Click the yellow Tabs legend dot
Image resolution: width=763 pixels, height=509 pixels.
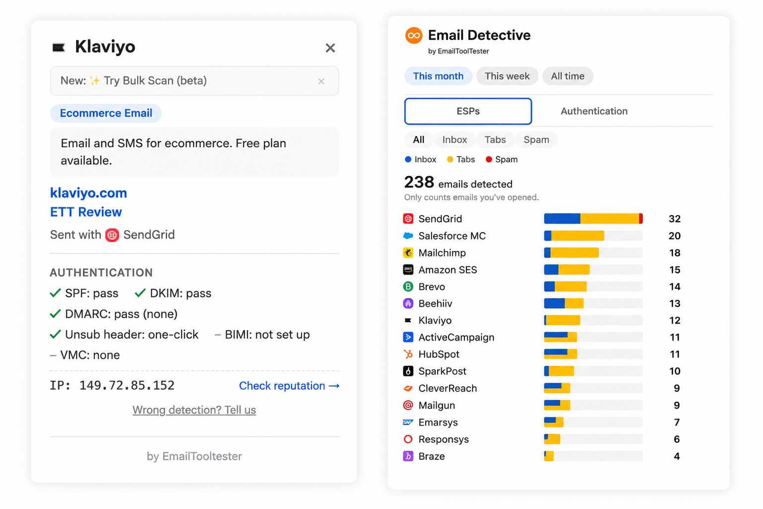pyautogui.click(x=450, y=160)
